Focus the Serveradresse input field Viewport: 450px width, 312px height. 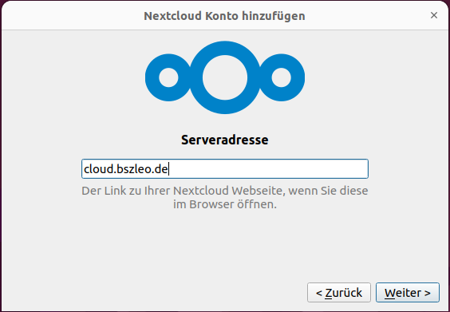(225, 169)
